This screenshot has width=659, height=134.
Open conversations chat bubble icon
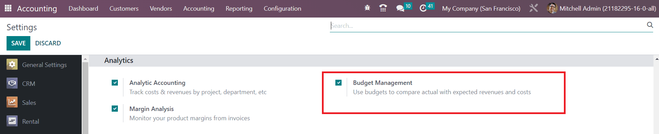pos(400,8)
